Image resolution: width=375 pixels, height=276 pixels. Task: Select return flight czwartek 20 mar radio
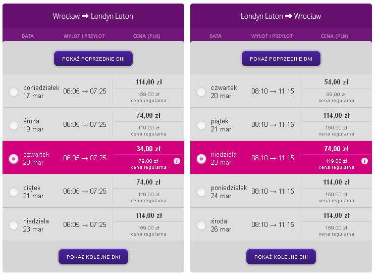point(201,92)
